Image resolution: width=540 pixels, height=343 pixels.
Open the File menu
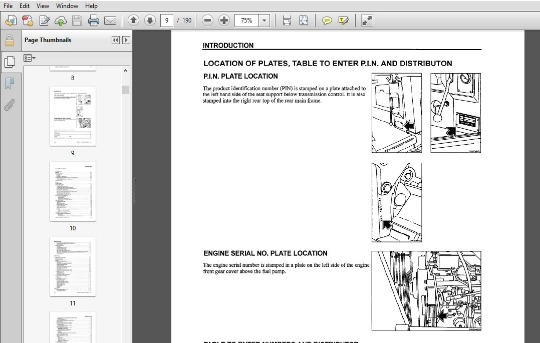pyautogui.click(x=8, y=6)
